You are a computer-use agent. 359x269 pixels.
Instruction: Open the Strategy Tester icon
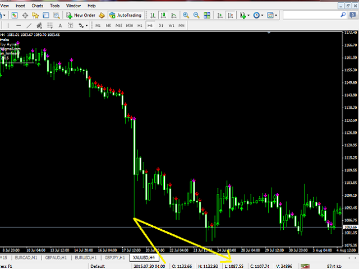pyautogui.click(x=56, y=15)
